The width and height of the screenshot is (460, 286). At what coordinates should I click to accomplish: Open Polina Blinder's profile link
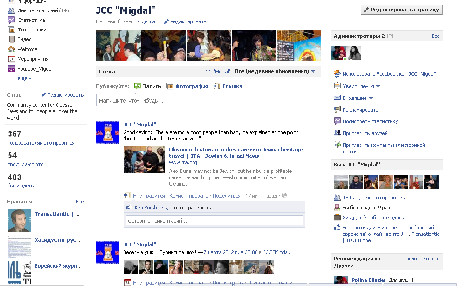pyautogui.click(x=368, y=280)
